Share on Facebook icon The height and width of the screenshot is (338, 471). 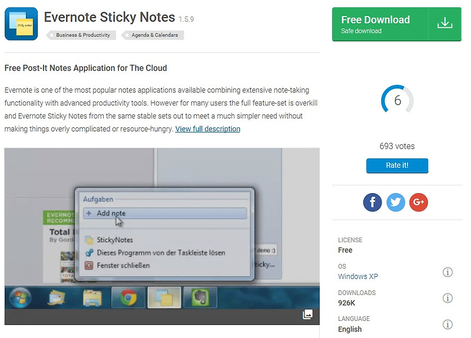point(372,202)
